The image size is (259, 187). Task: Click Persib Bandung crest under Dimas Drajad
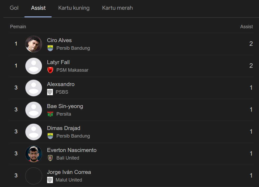pyautogui.click(x=50, y=136)
